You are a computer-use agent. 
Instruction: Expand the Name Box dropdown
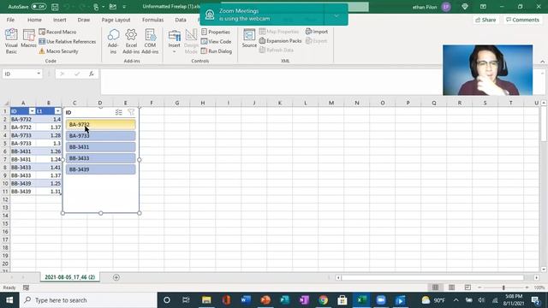point(39,74)
